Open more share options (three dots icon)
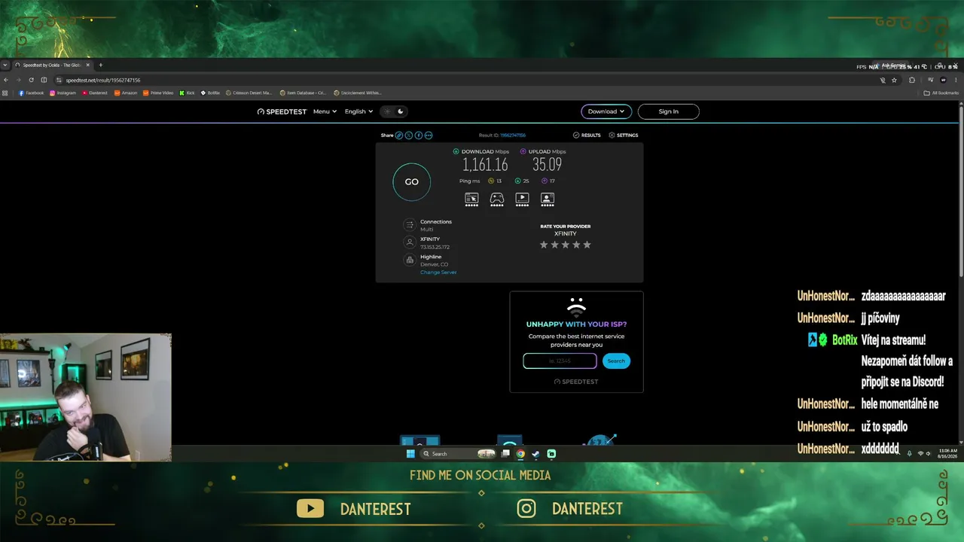 (x=429, y=135)
